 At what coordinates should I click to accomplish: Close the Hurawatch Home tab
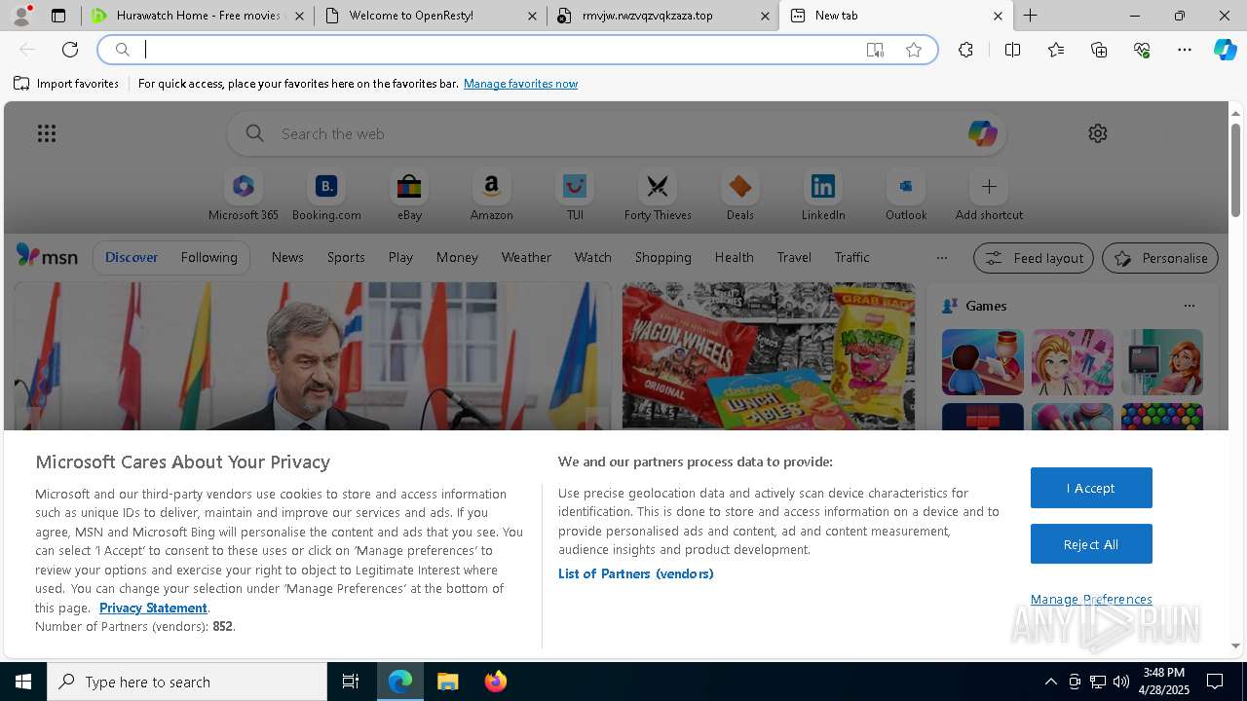click(x=299, y=16)
